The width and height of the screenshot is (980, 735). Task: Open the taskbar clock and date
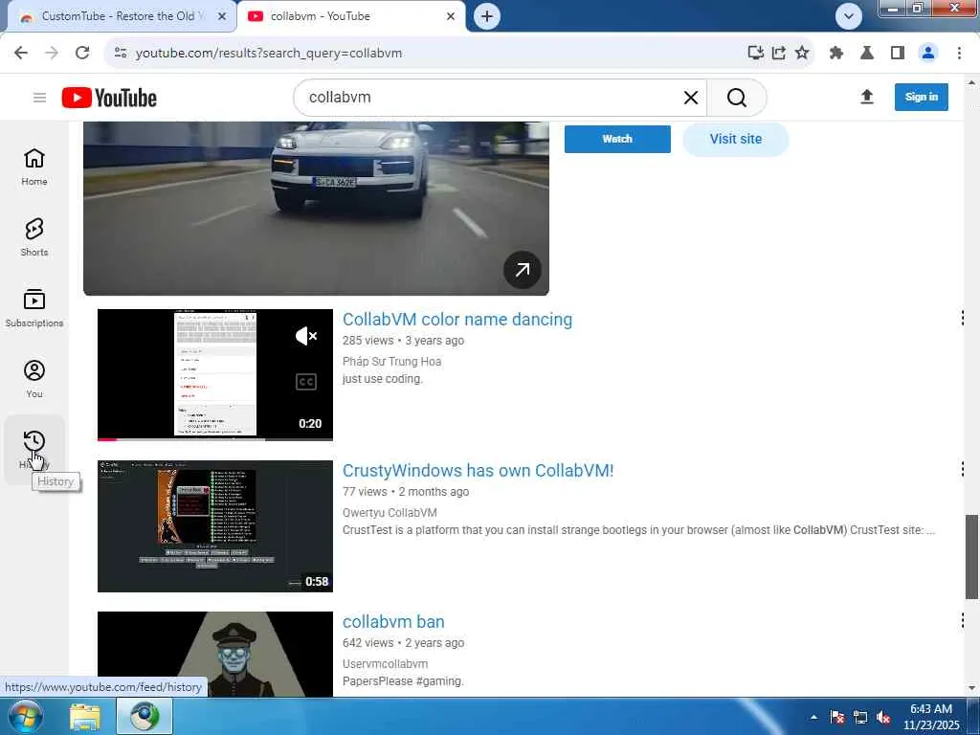coord(930,717)
